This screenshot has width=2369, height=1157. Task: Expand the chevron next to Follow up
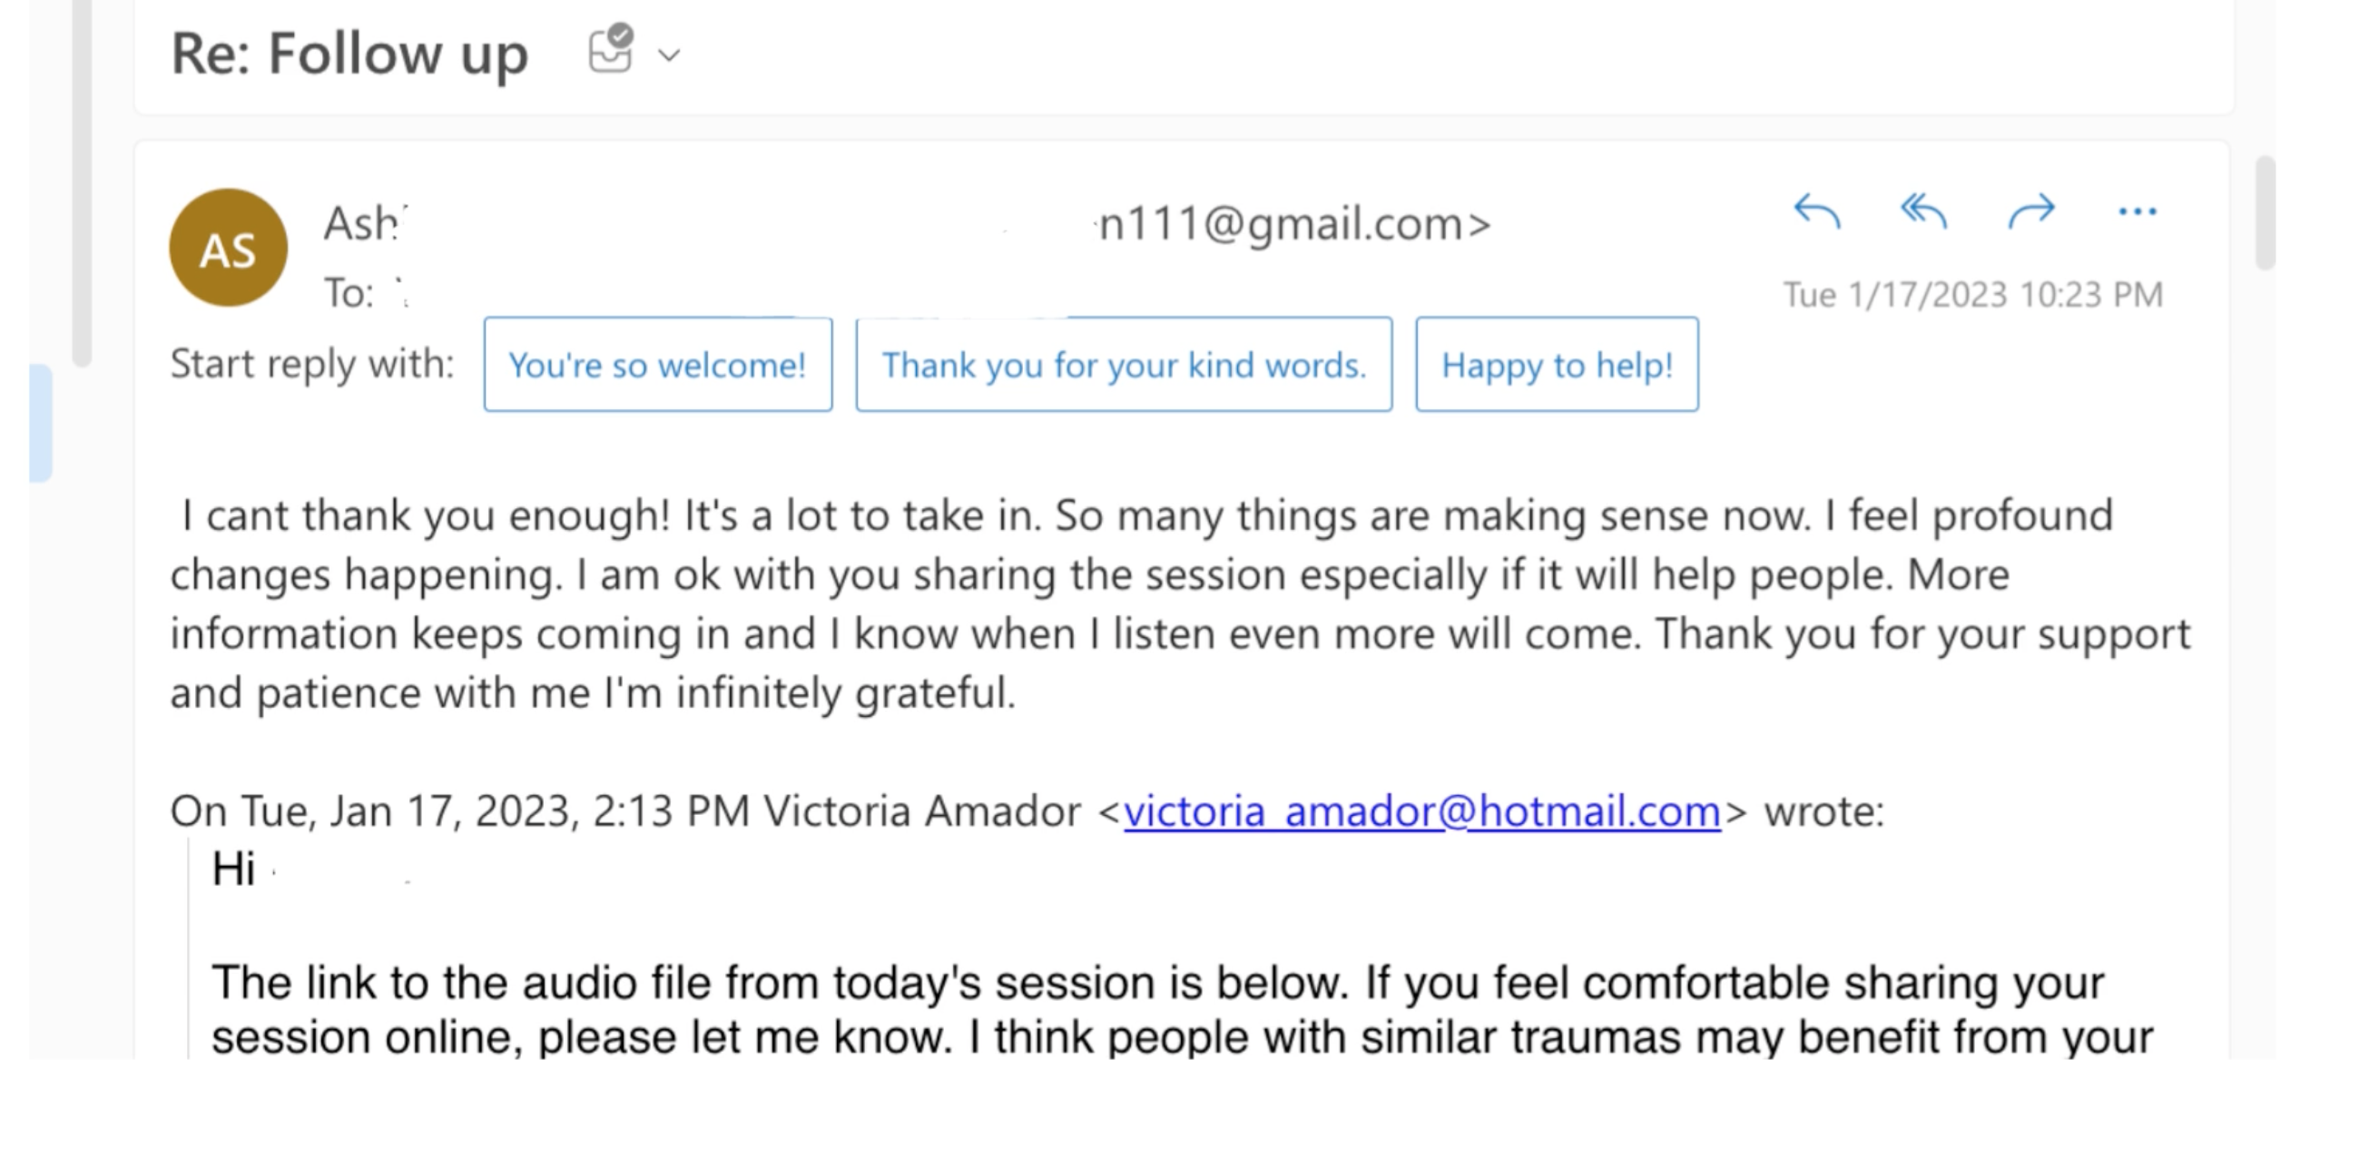[670, 55]
